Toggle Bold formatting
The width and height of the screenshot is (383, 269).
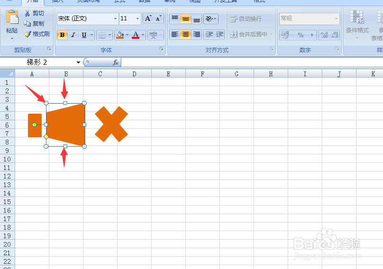(62, 35)
